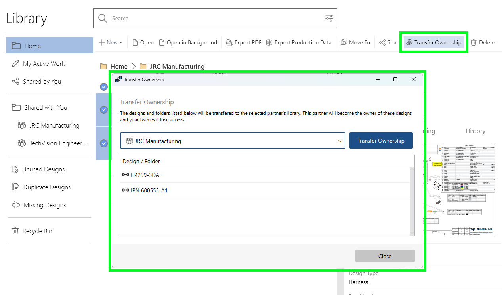502x295 pixels.
Task: Click the Export PDF toolbar icon
Action: point(229,42)
